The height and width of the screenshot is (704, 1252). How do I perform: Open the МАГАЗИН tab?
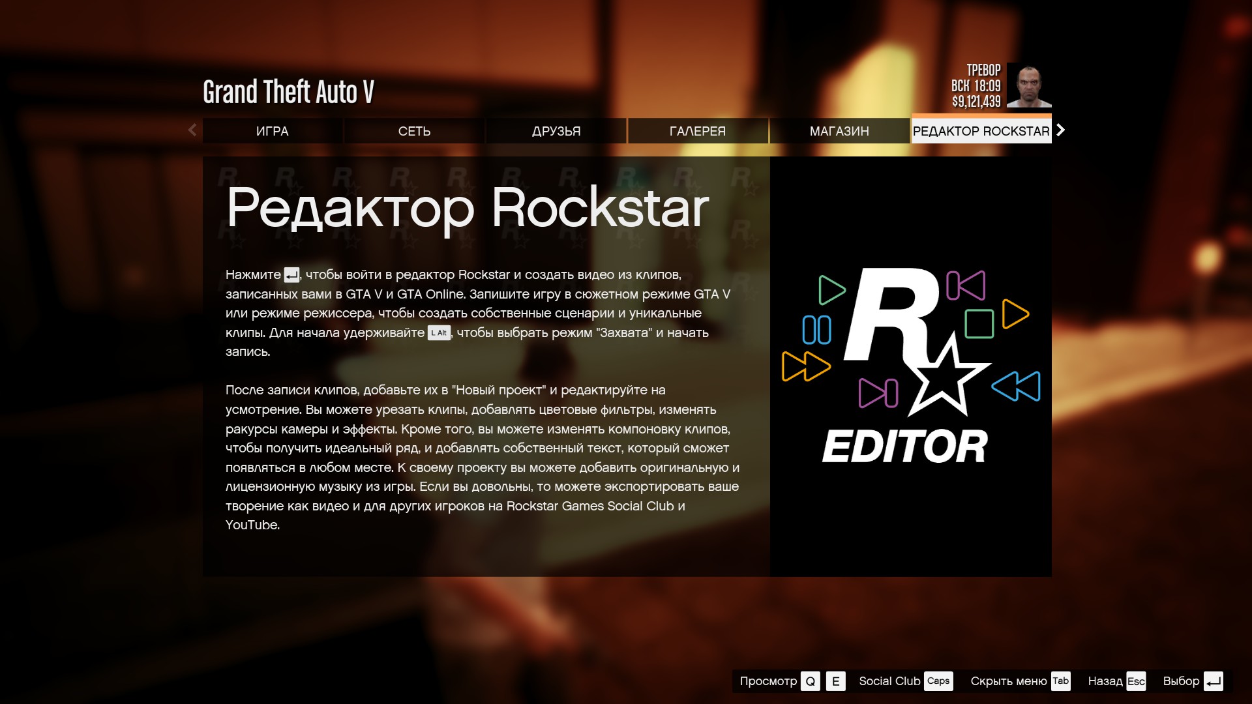840,131
